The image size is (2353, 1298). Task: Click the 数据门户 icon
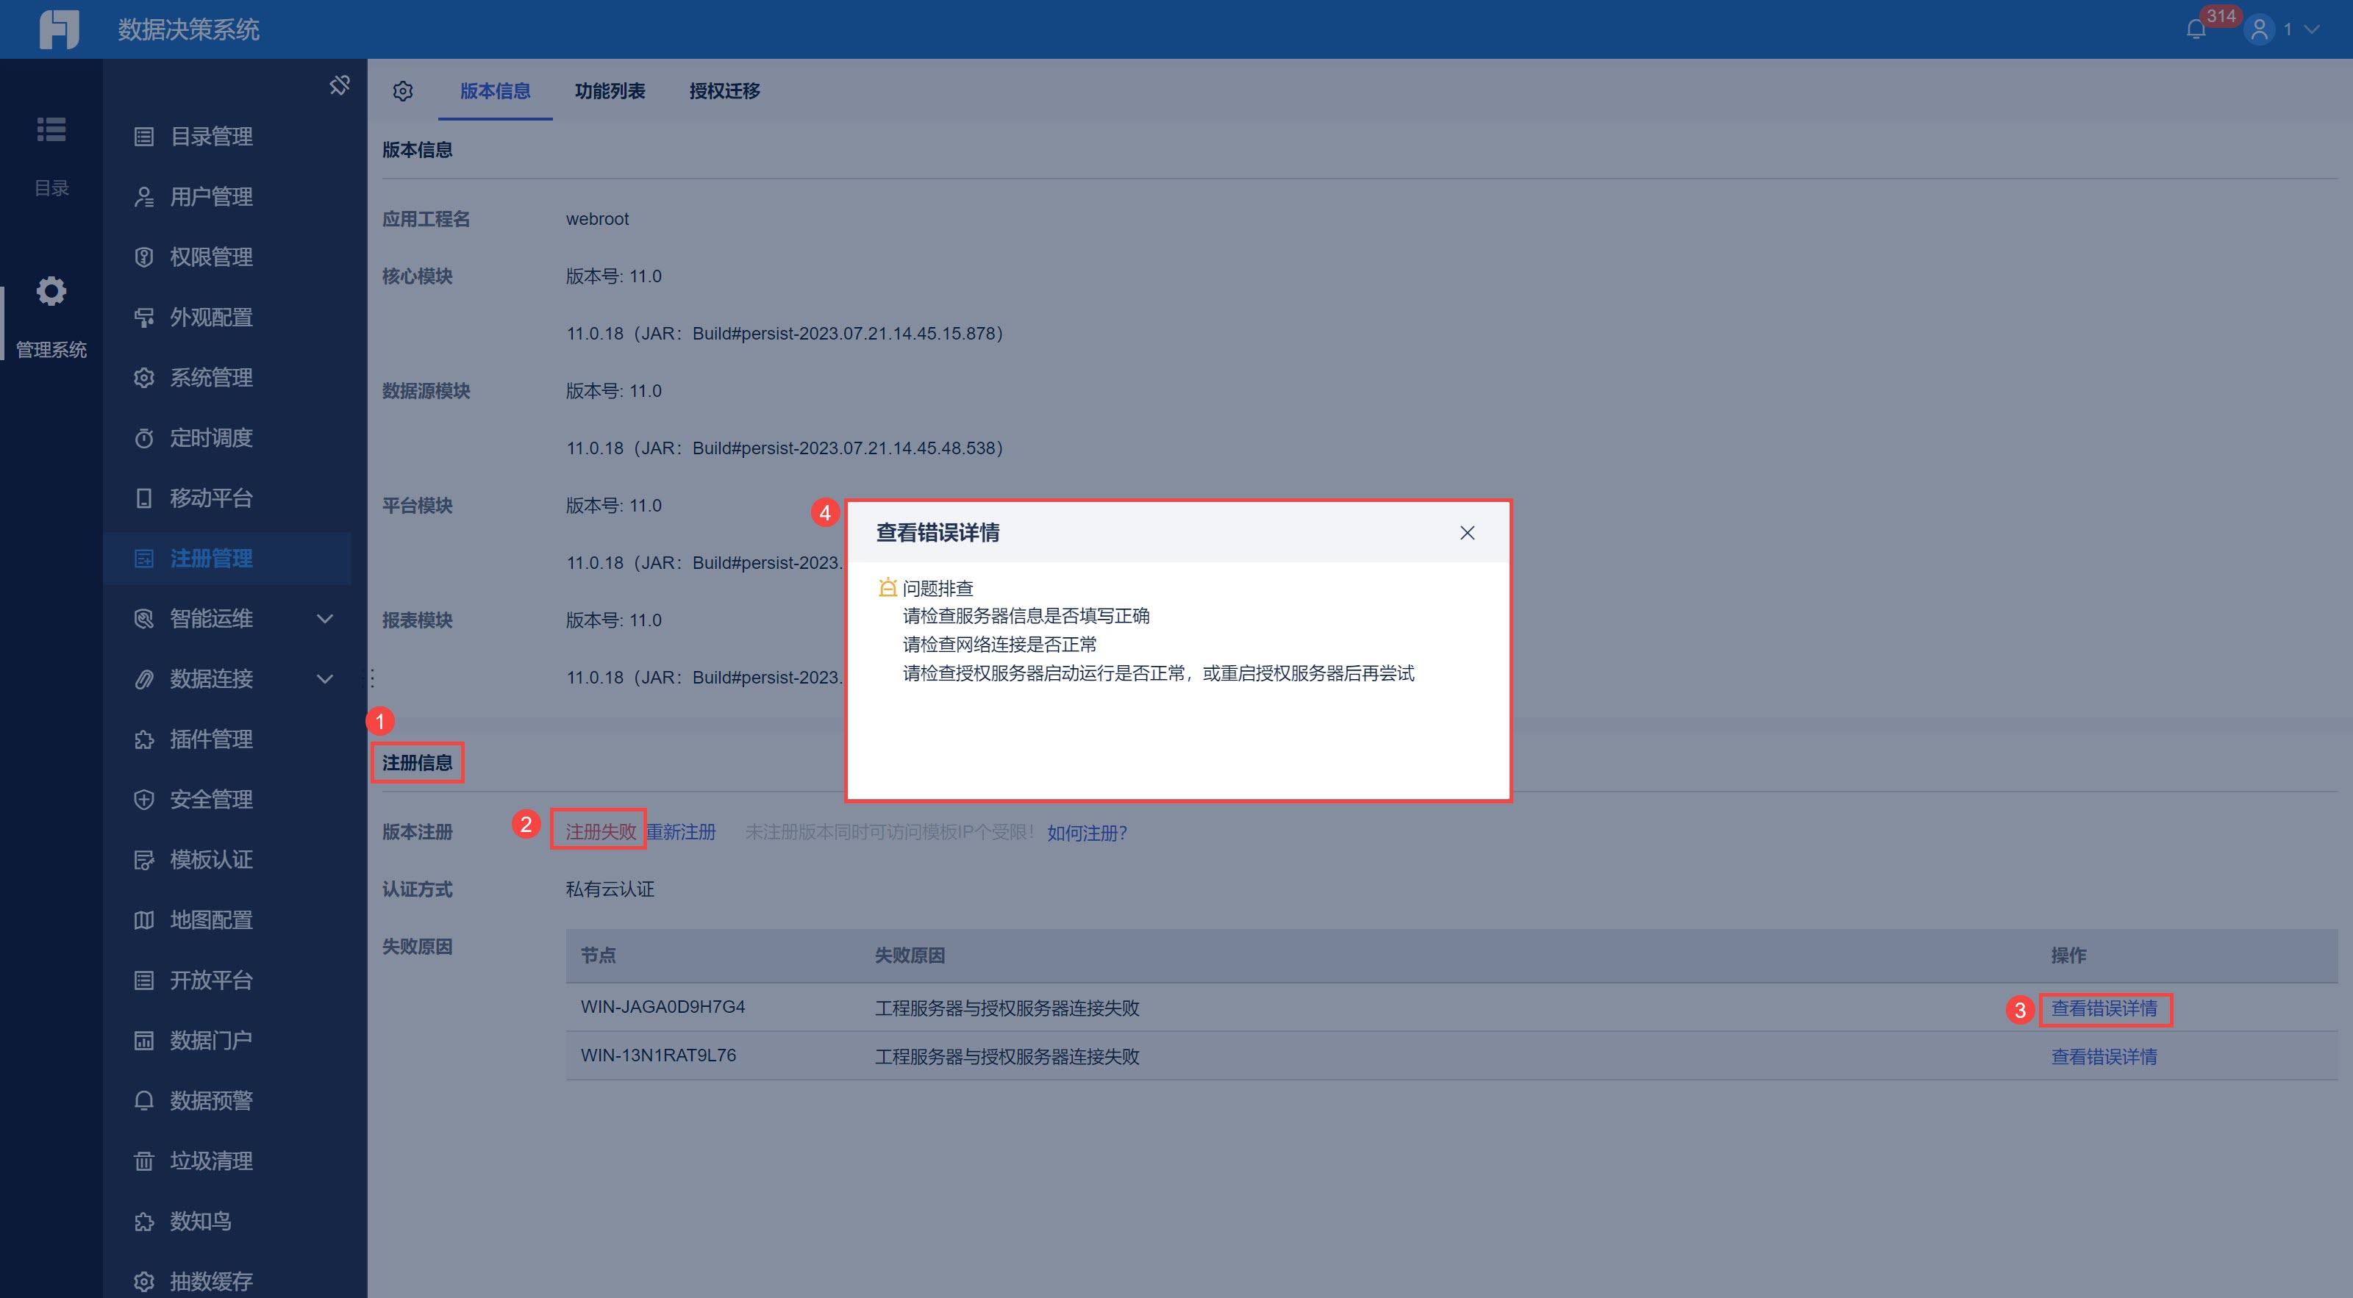(x=143, y=1041)
